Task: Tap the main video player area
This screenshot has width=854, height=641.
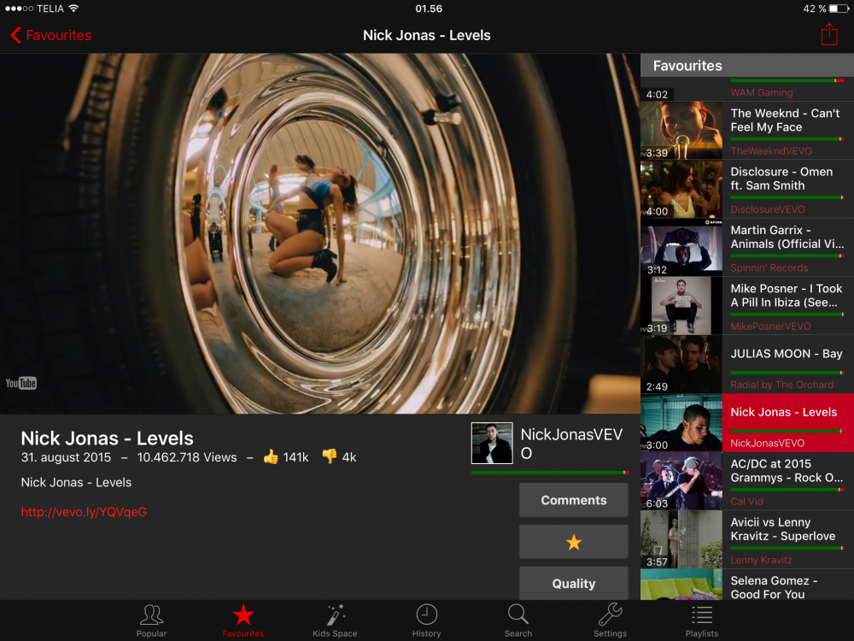Action: pos(320,233)
